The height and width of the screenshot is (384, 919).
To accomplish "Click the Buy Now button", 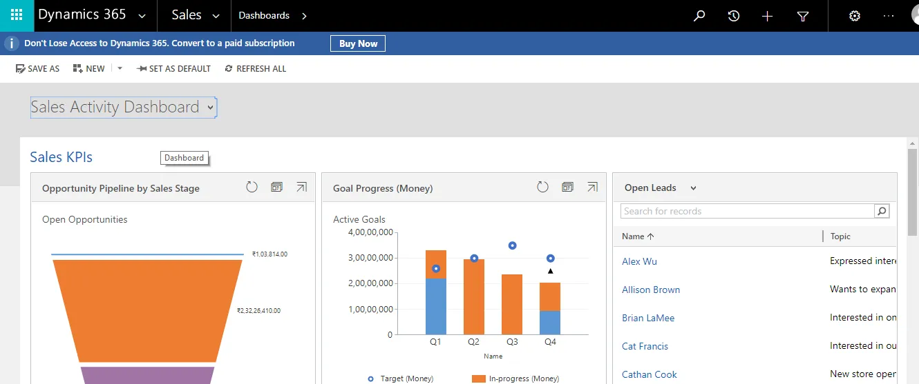I will click(x=358, y=43).
